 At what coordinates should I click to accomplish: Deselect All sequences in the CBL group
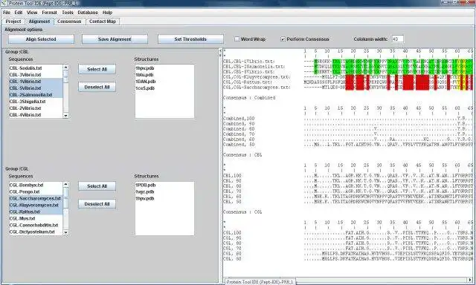point(97,87)
